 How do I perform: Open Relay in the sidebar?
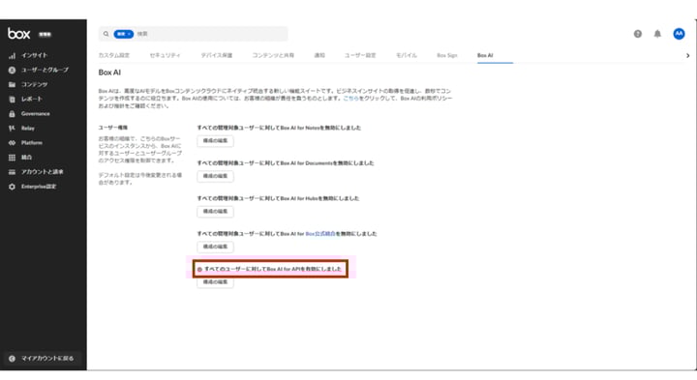(x=21, y=129)
